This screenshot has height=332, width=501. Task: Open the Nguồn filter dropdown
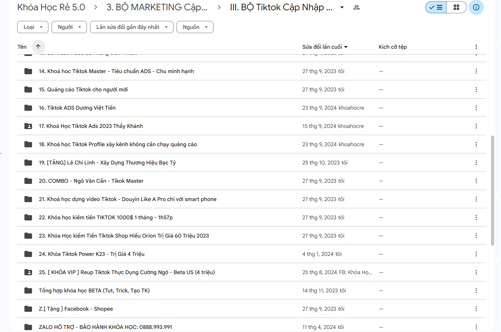coord(195,27)
